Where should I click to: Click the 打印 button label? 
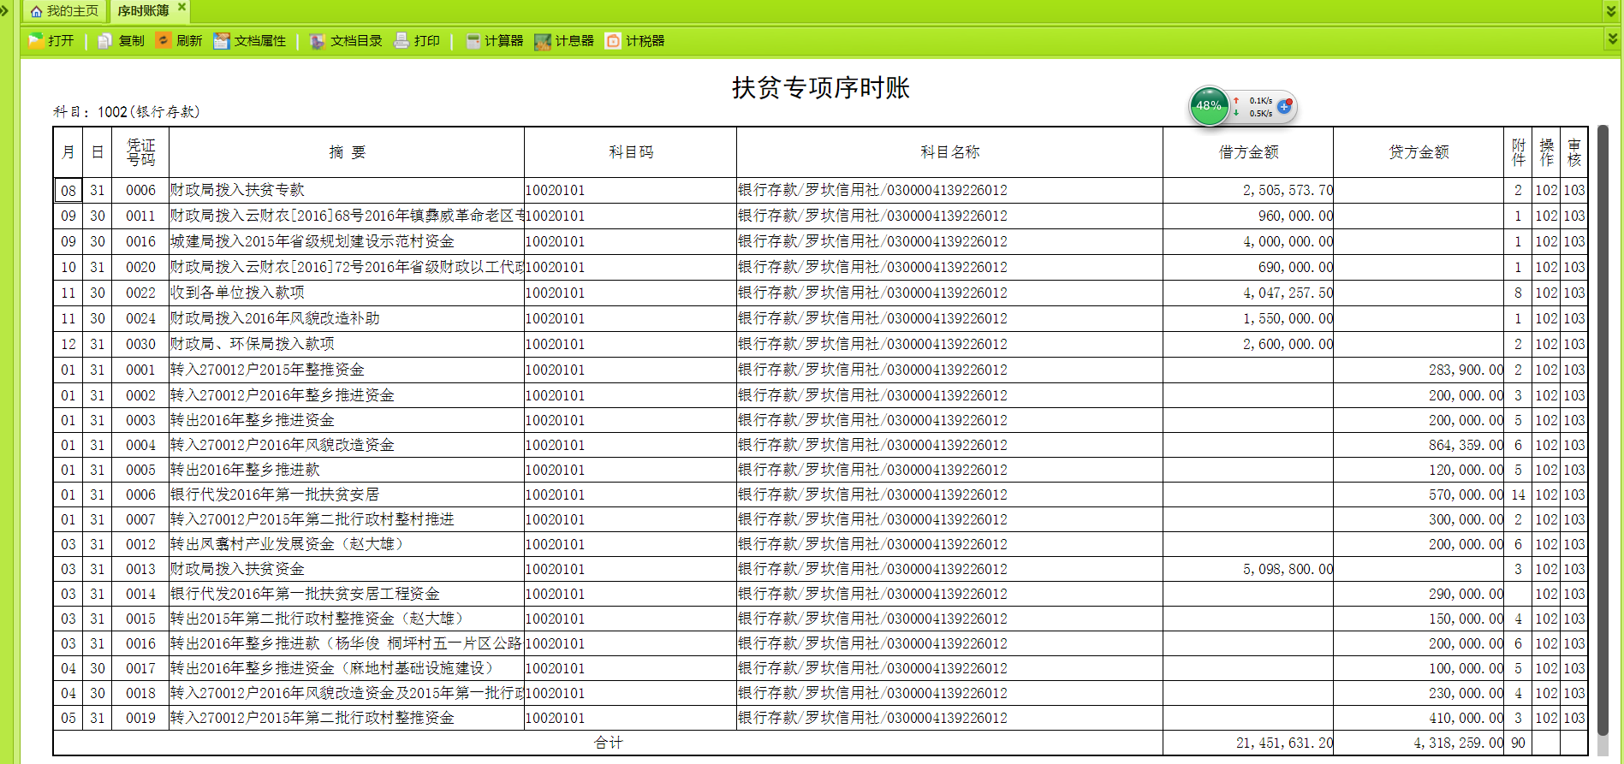pyautogui.click(x=426, y=40)
